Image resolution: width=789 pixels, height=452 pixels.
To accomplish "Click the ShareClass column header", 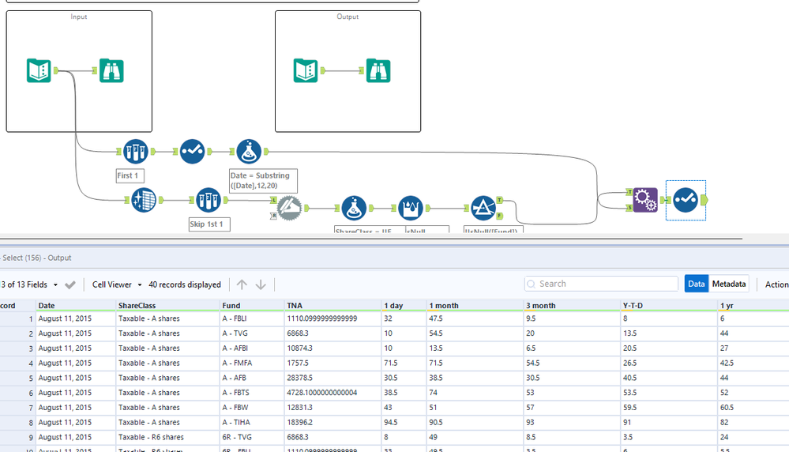I will coord(137,305).
